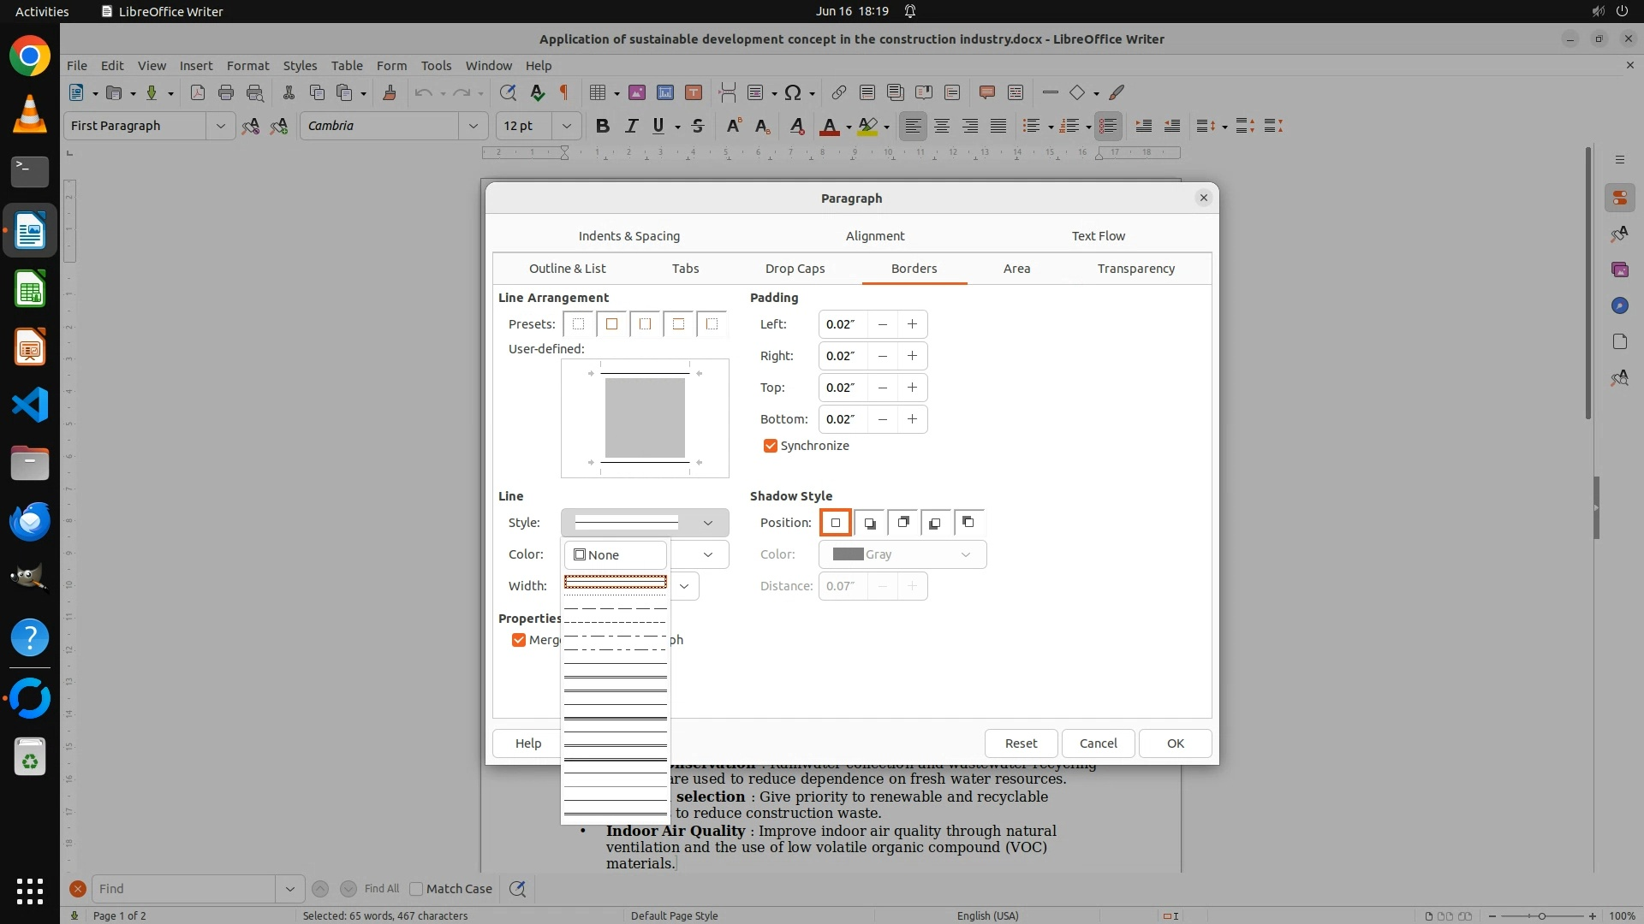Toggle formatting marks pilcrow icon
Image resolution: width=1644 pixels, height=924 pixels.
(x=564, y=92)
